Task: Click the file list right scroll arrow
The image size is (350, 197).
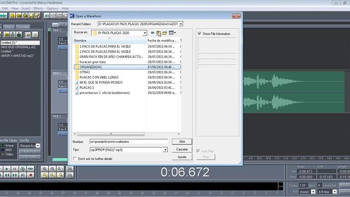Action: (179, 134)
